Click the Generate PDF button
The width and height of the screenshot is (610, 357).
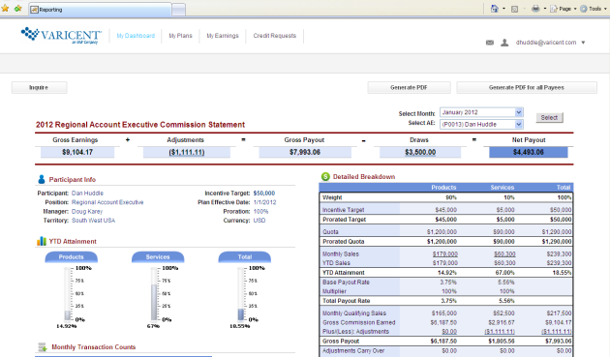tap(409, 87)
